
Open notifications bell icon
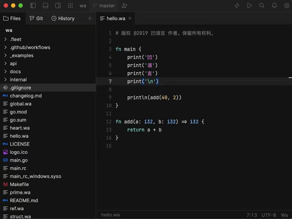[x=274, y=5]
